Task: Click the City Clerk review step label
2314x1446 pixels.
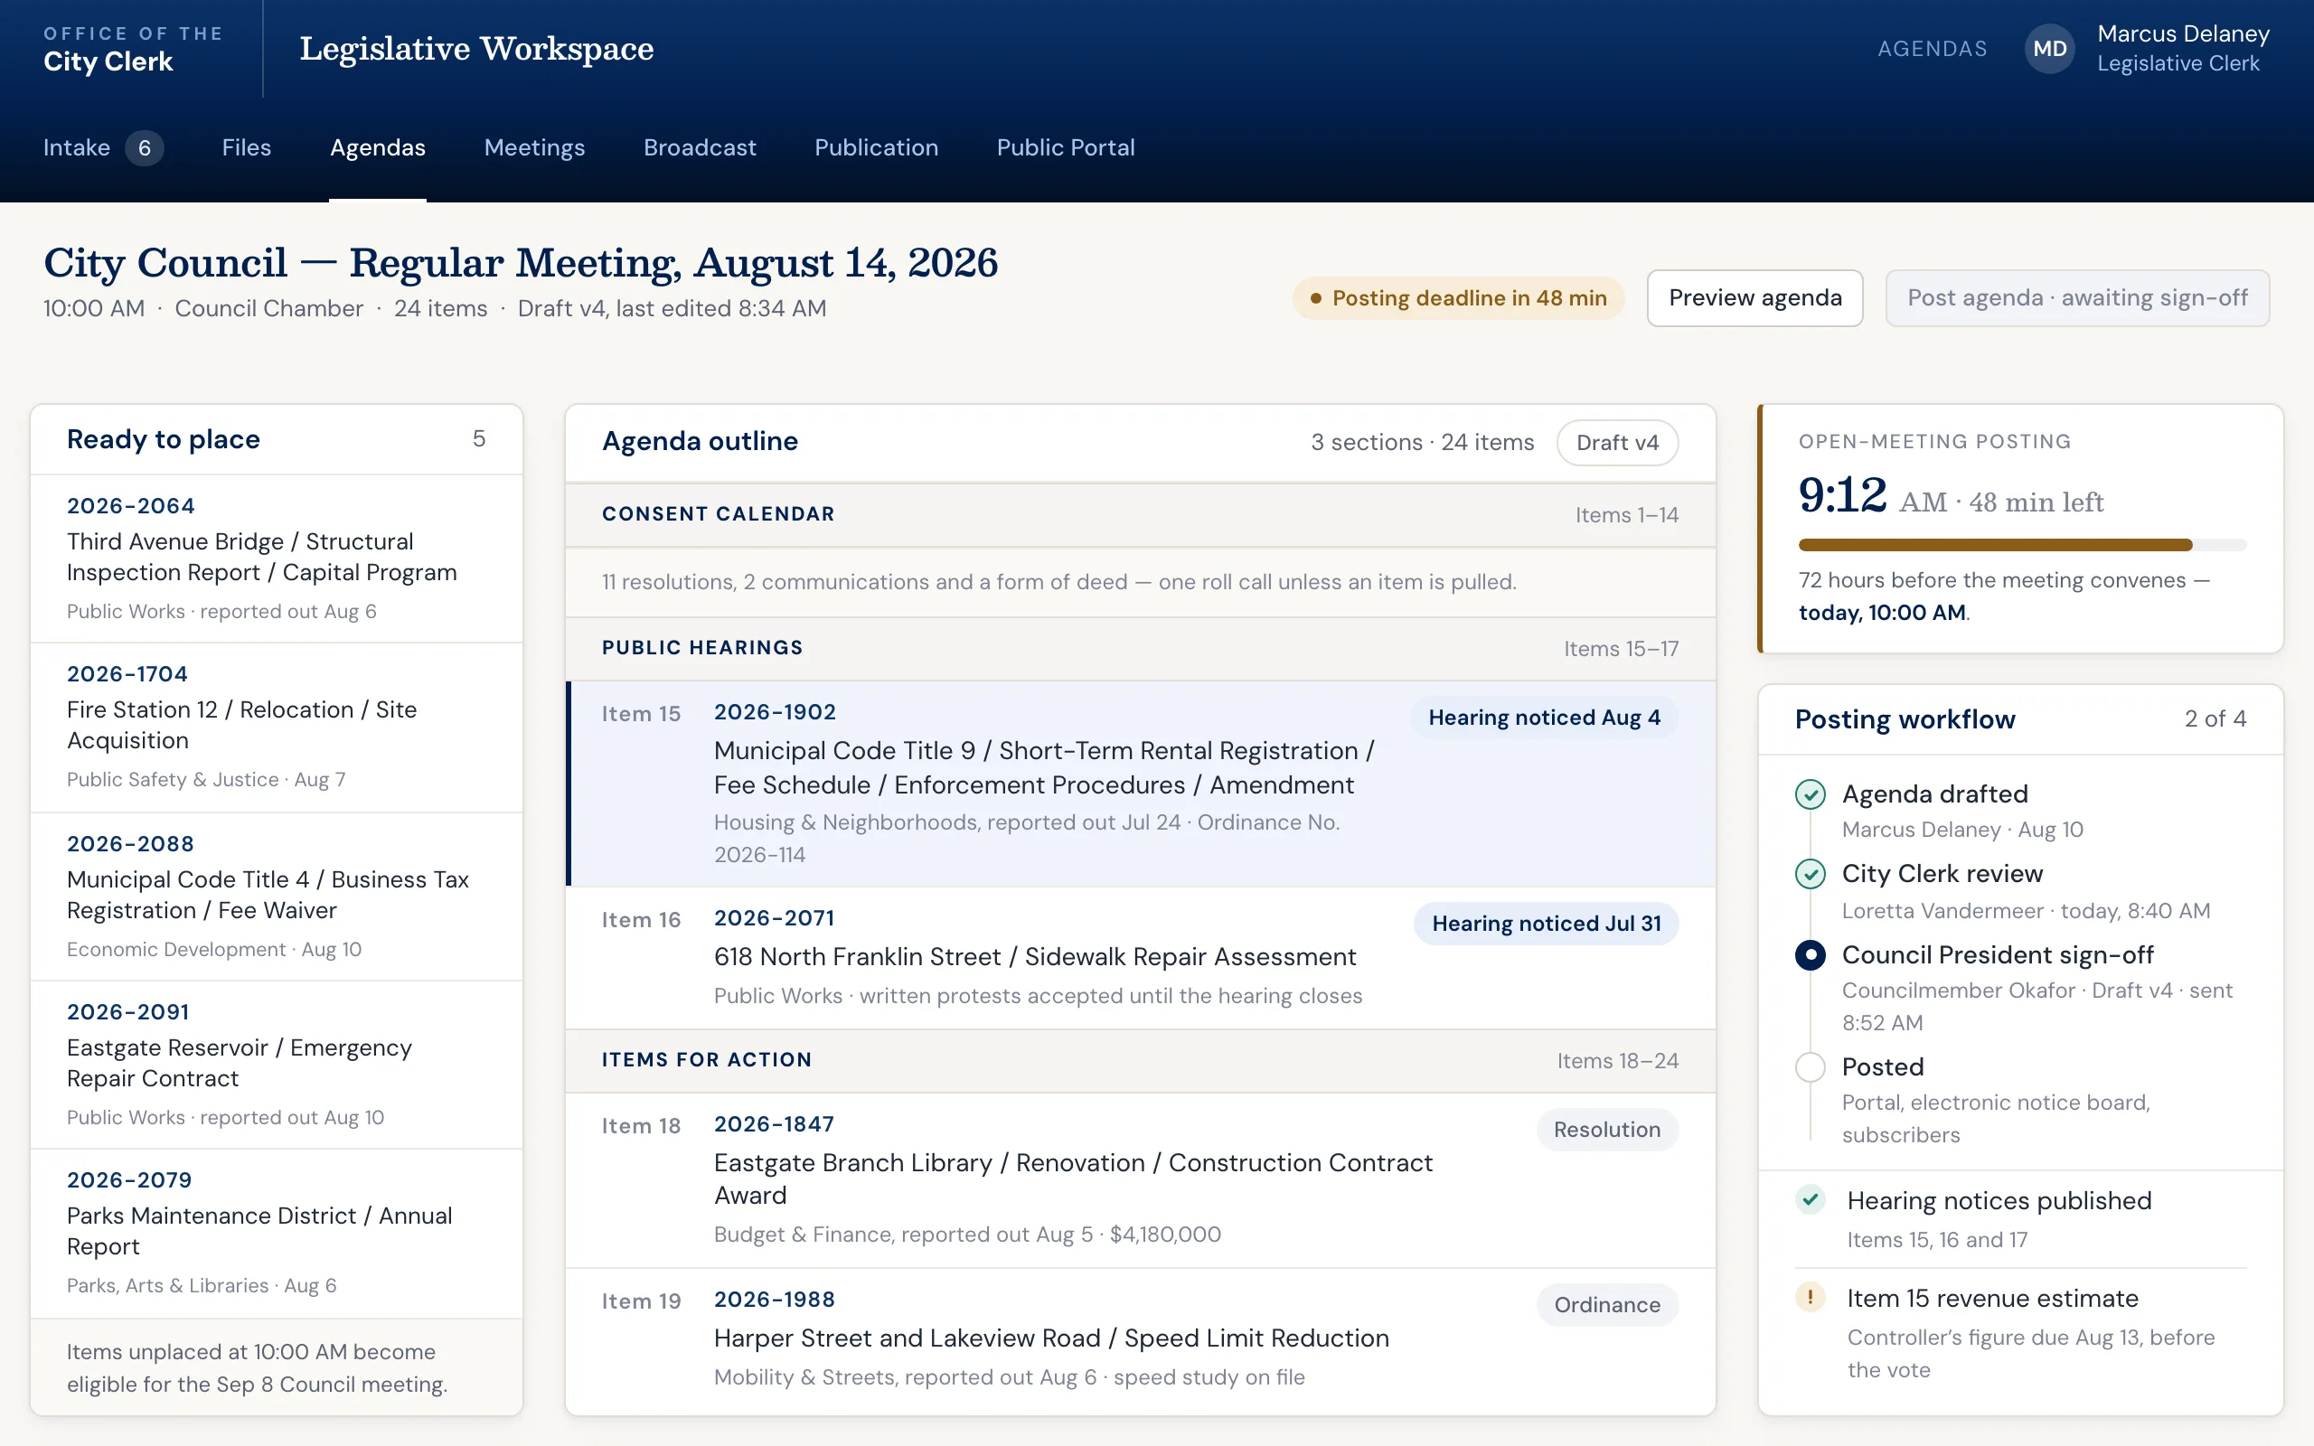Action: (x=1942, y=874)
